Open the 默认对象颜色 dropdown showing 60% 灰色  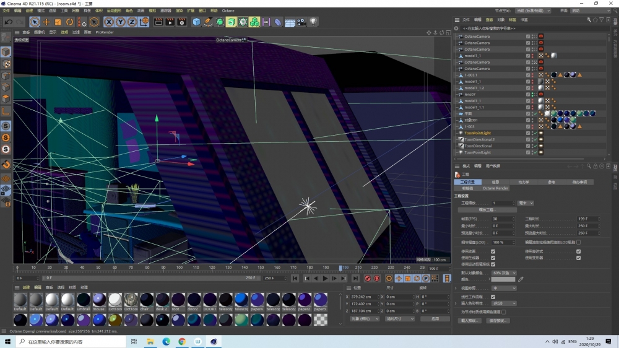pos(503,272)
